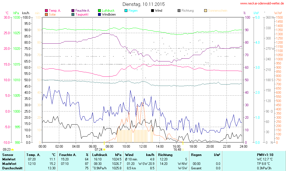This screenshot has height=171, width=286.
Task: Click the pink Temp. A. legend swatch
Action: [x=46, y=11]
